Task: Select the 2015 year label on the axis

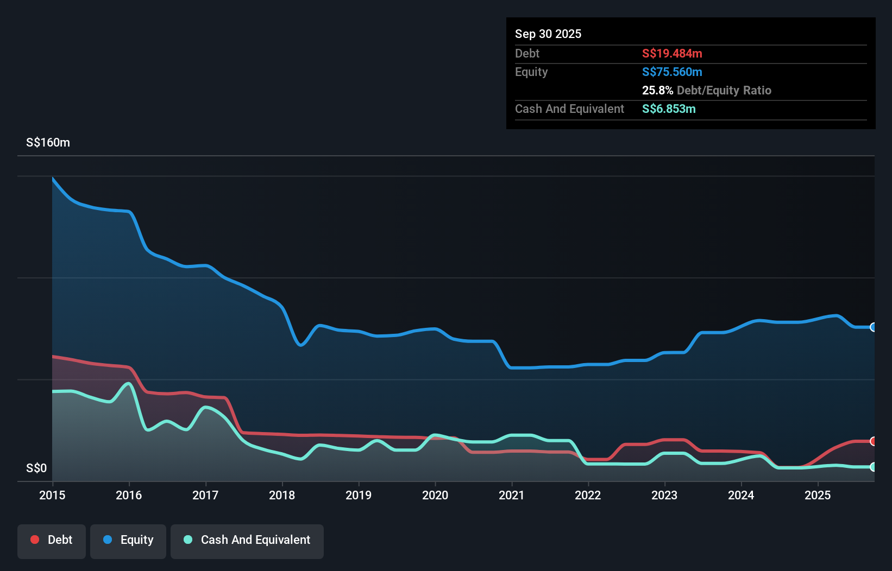Action: (52, 495)
